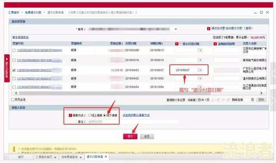This screenshot has height=163, width=276.
Task: Switch to the 持有票据查询 tab
Action: pos(69,157)
